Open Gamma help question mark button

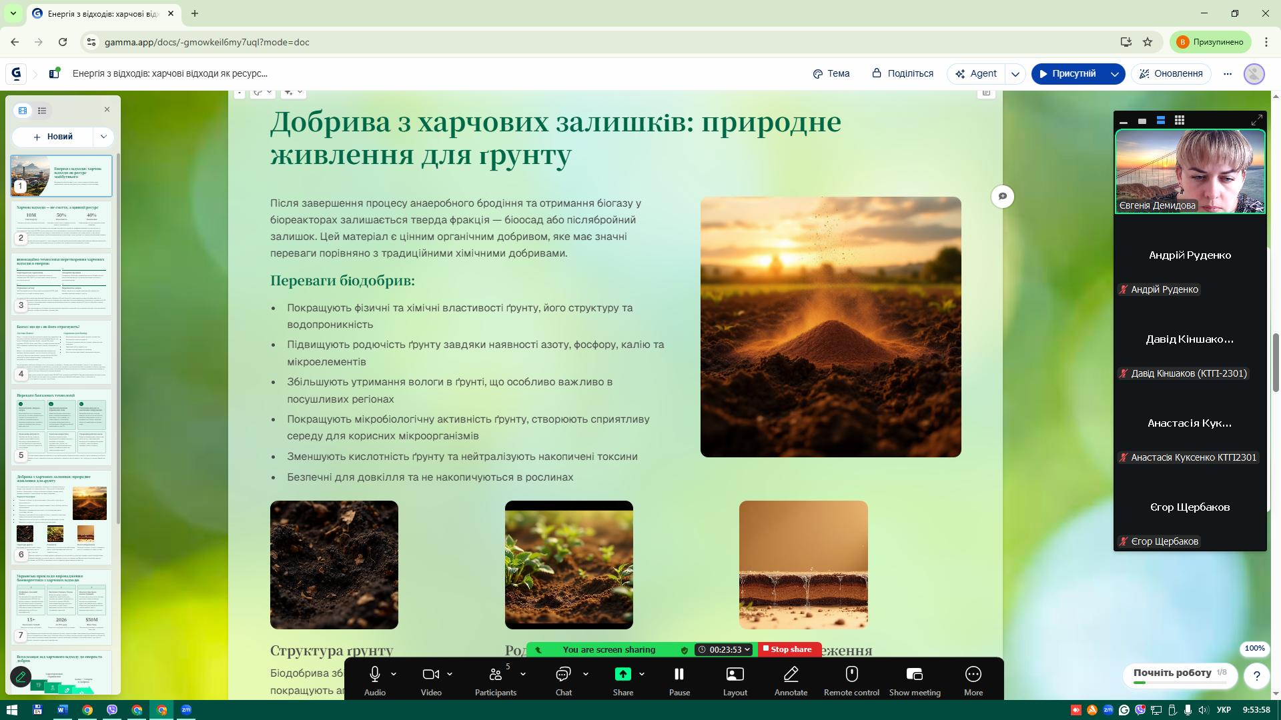click(x=1256, y=676)
